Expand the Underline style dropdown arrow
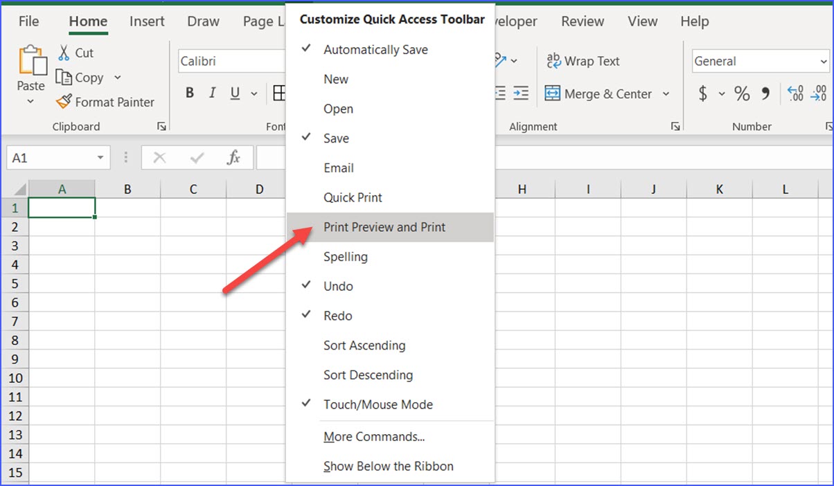This screenshot has height=486, width=834. coord(254,93)
